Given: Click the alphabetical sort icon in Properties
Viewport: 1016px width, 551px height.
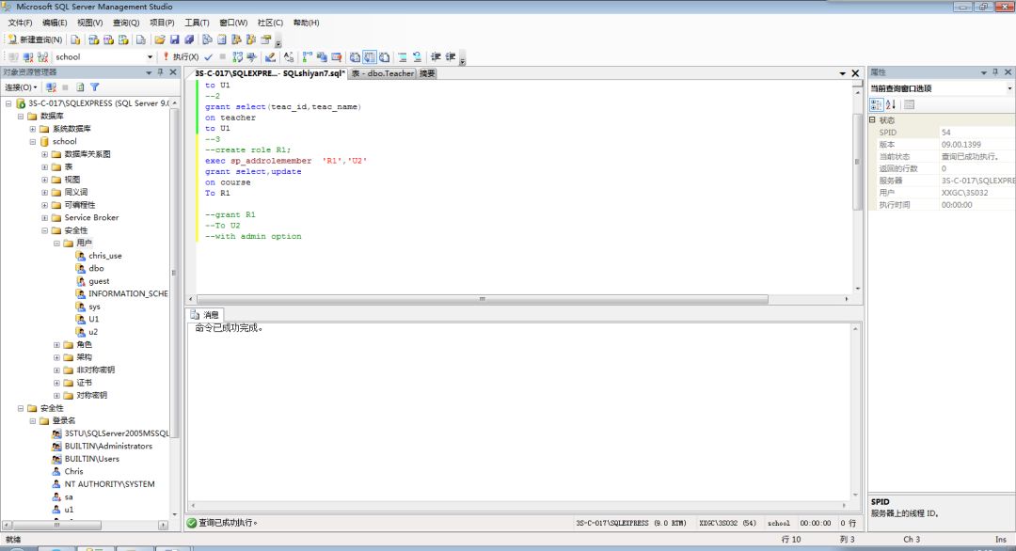Looking at the screenshot, I should click(x=891, y=103).
